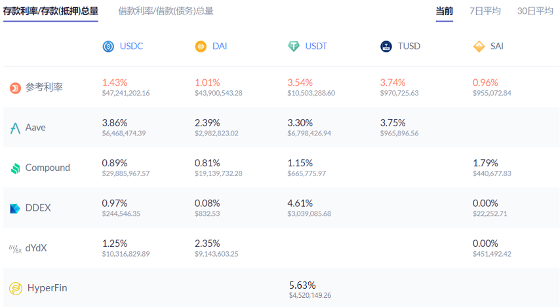Open the DAI column link
560x307 pixels.
click(x=220, y=46)
